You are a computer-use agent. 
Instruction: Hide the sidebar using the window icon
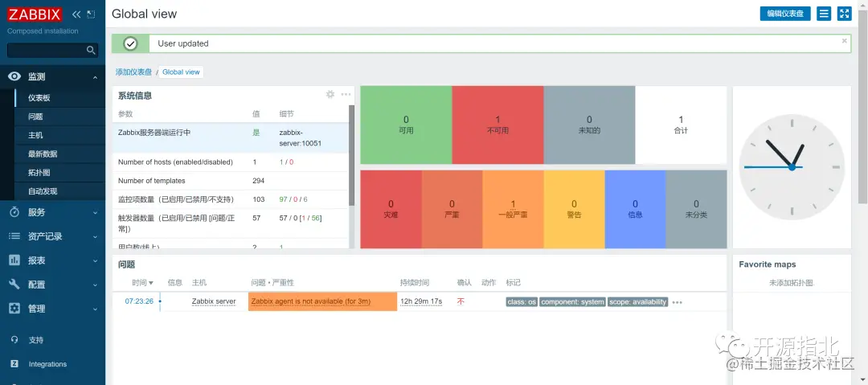(92, 14)
